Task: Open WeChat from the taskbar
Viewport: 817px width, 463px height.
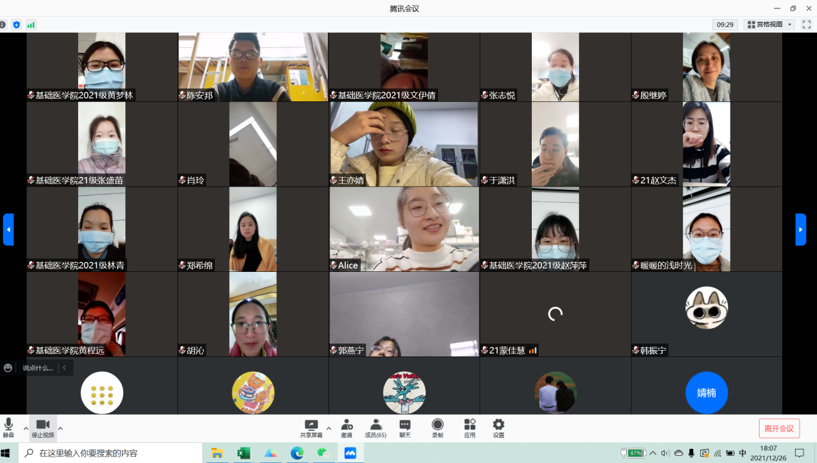Action: (x=323, y=453)
